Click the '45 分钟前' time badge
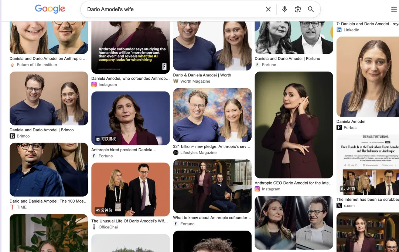This screenshot has width=399, height=252. (104, 210)
